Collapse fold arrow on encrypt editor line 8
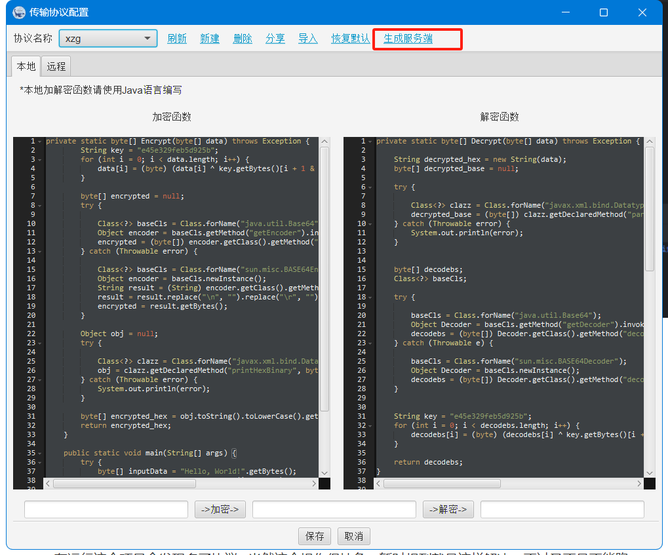The image size is (668, 555). click(39, 206)
